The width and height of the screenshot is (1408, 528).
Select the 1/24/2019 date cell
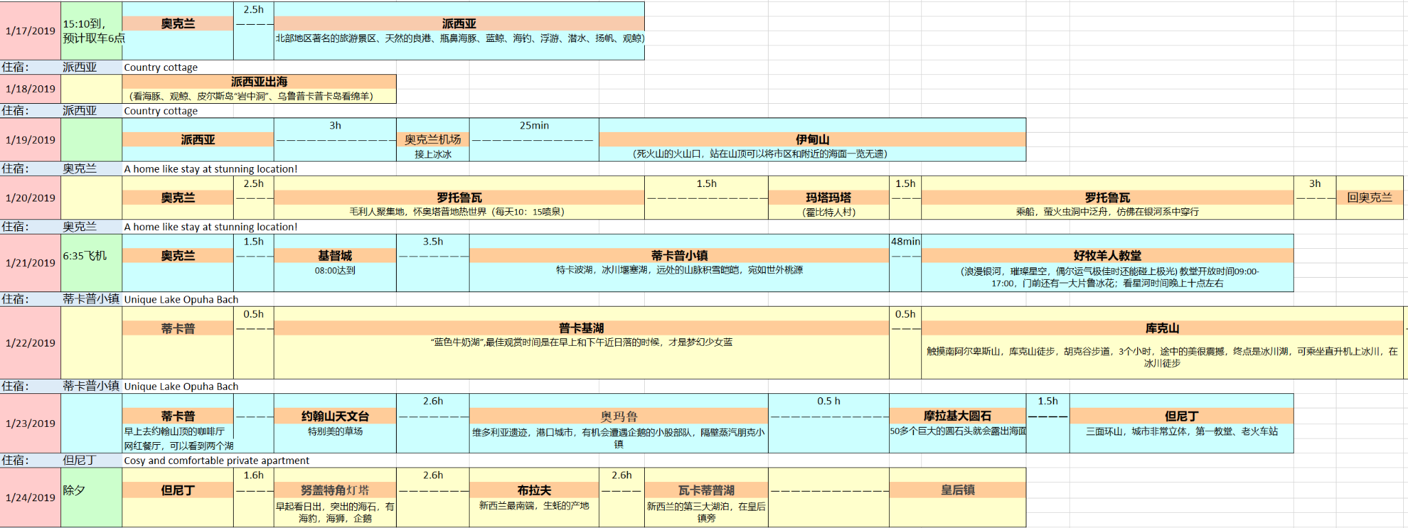tap(30, 498)
